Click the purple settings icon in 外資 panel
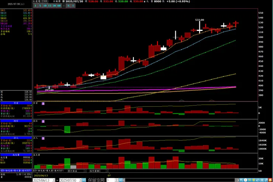The height and width of the screenshot is (182, 273). point(43,104)
